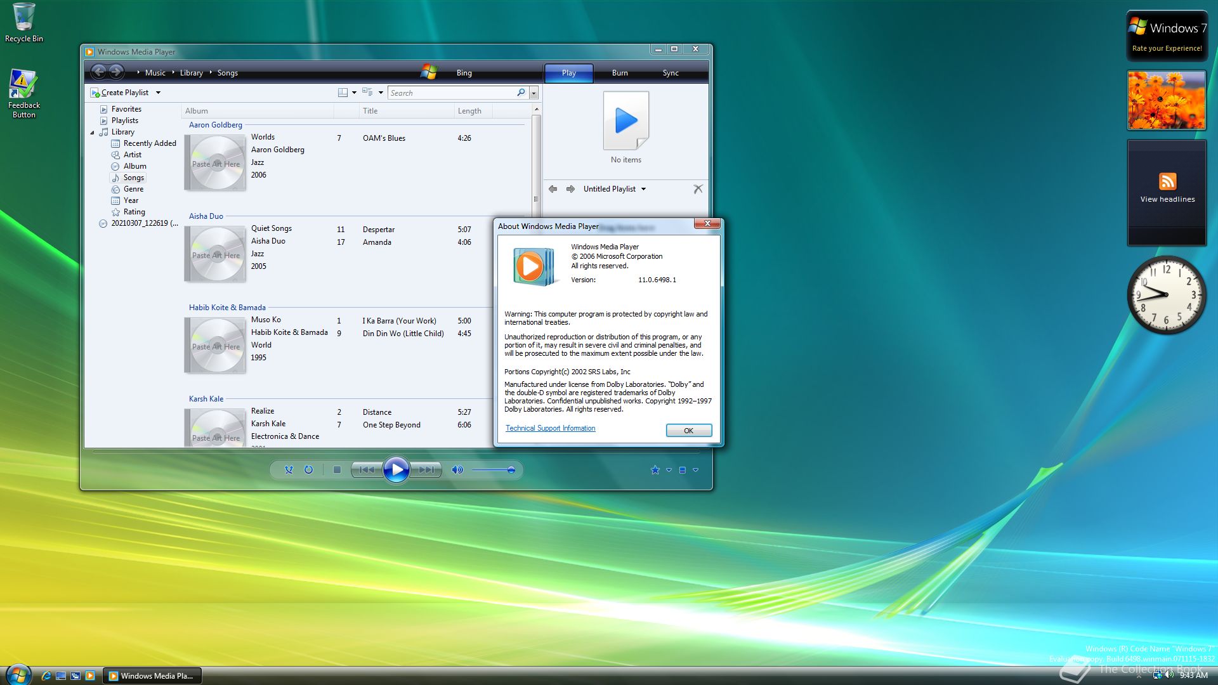Click into the library Search box

click(452, 93)
